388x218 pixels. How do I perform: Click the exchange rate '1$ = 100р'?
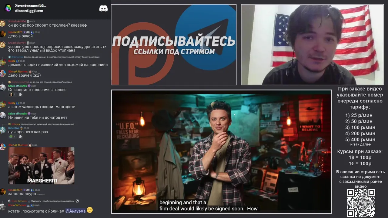pos(360,158)
